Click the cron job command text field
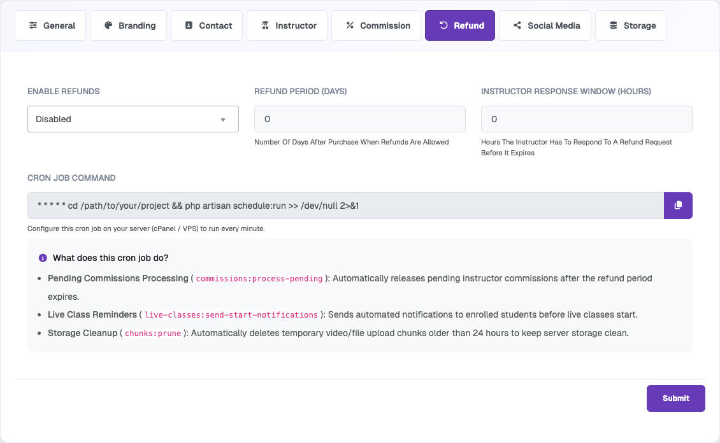This screenshot has width=720, height=443. (346, 206)
